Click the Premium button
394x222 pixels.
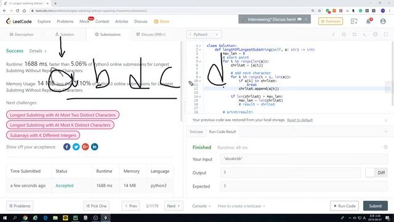pyautogui.click(x=331, y=22)
